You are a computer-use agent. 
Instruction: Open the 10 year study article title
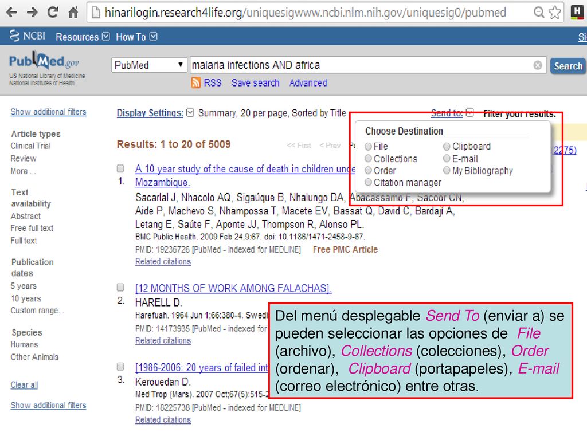pyautogui.click(x=245, y=169)
